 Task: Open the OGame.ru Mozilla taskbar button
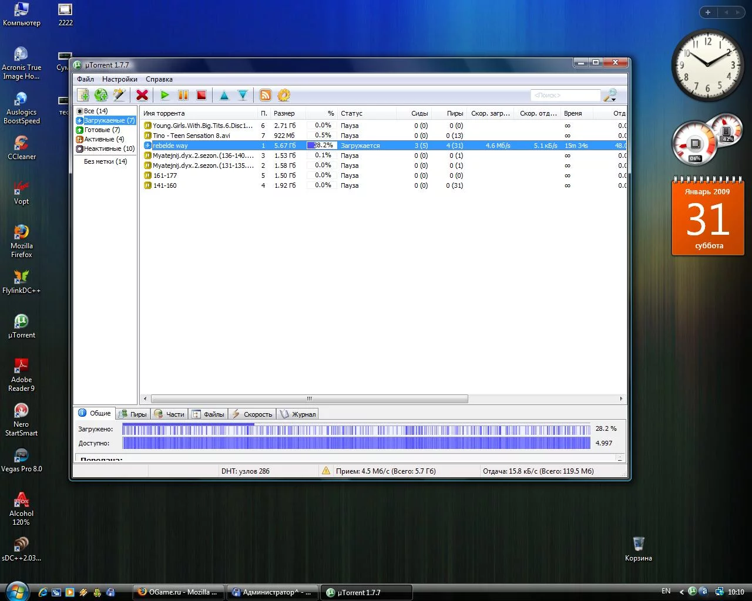pyautogui.click(x=177, y=592)
